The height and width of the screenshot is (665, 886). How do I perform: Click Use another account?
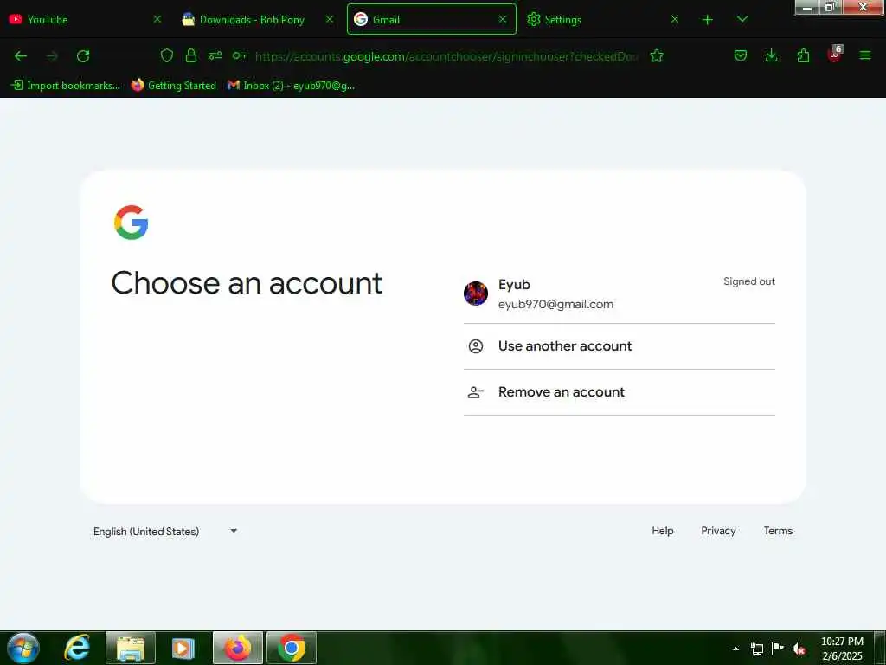[620, 346]
